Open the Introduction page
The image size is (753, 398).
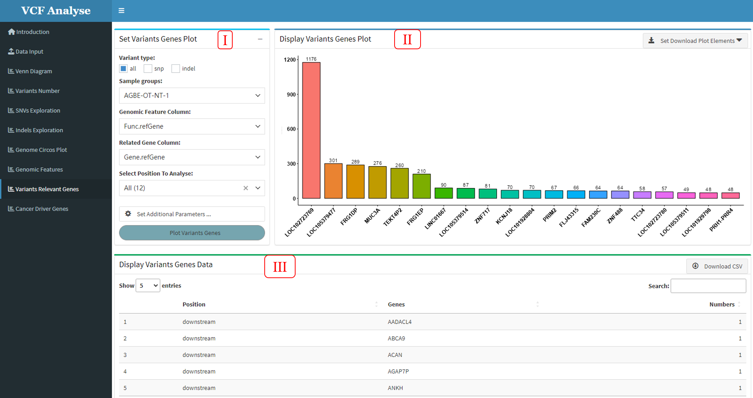32,32
